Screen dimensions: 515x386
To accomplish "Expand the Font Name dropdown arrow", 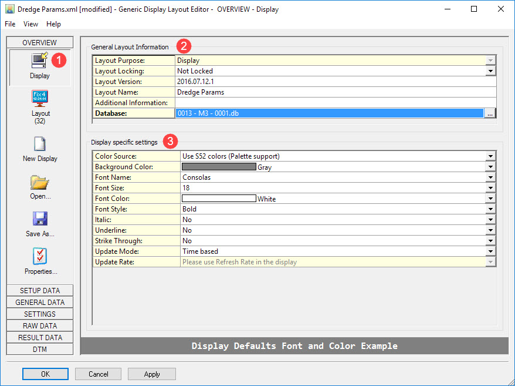I will (490, 177).
